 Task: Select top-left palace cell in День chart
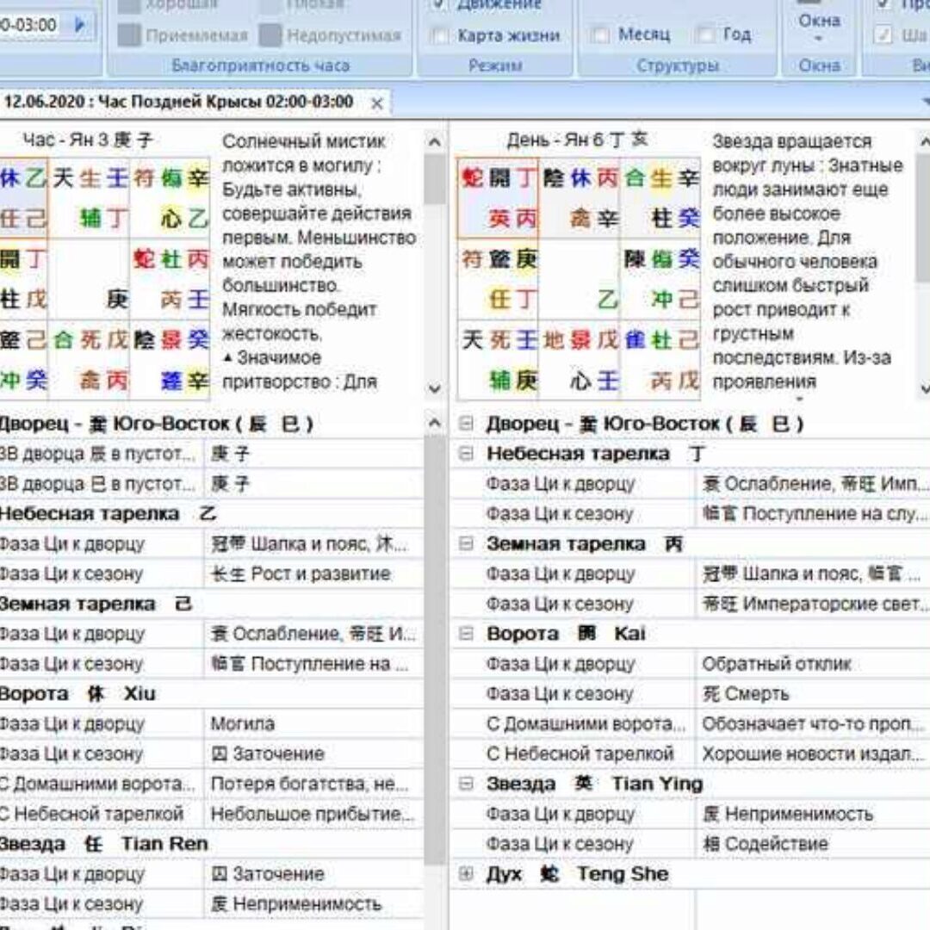[x=497, y=198]
